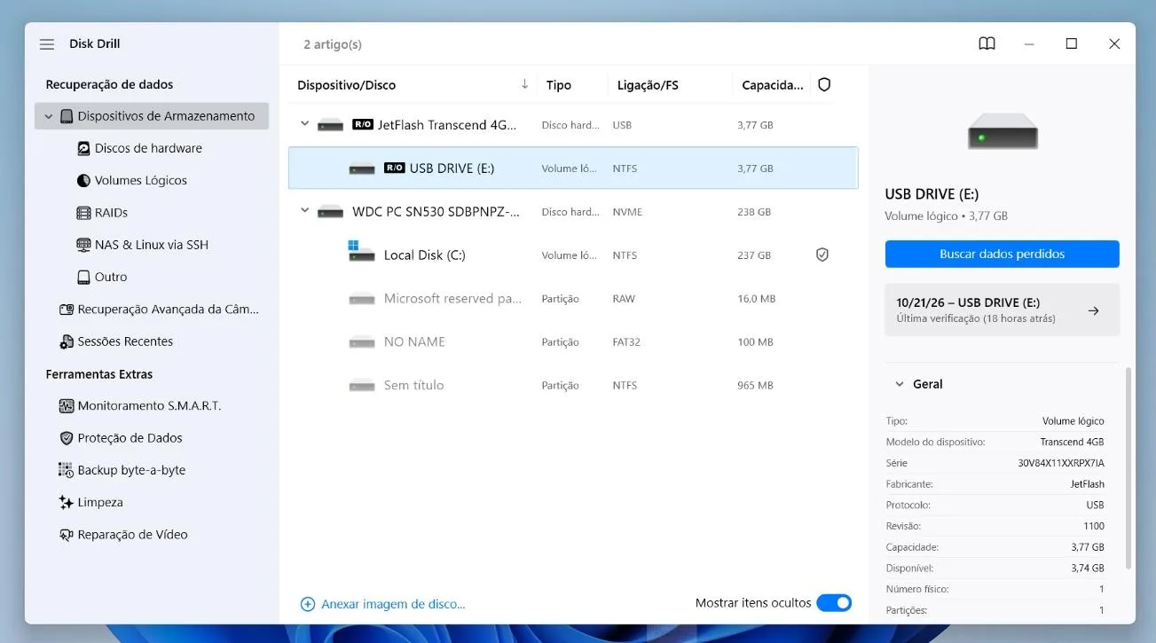Viewport: 1156px width, 643px height.
Task: Collapse Dispositivos de Armazenamento tree
Action: (x=49, y=116)
